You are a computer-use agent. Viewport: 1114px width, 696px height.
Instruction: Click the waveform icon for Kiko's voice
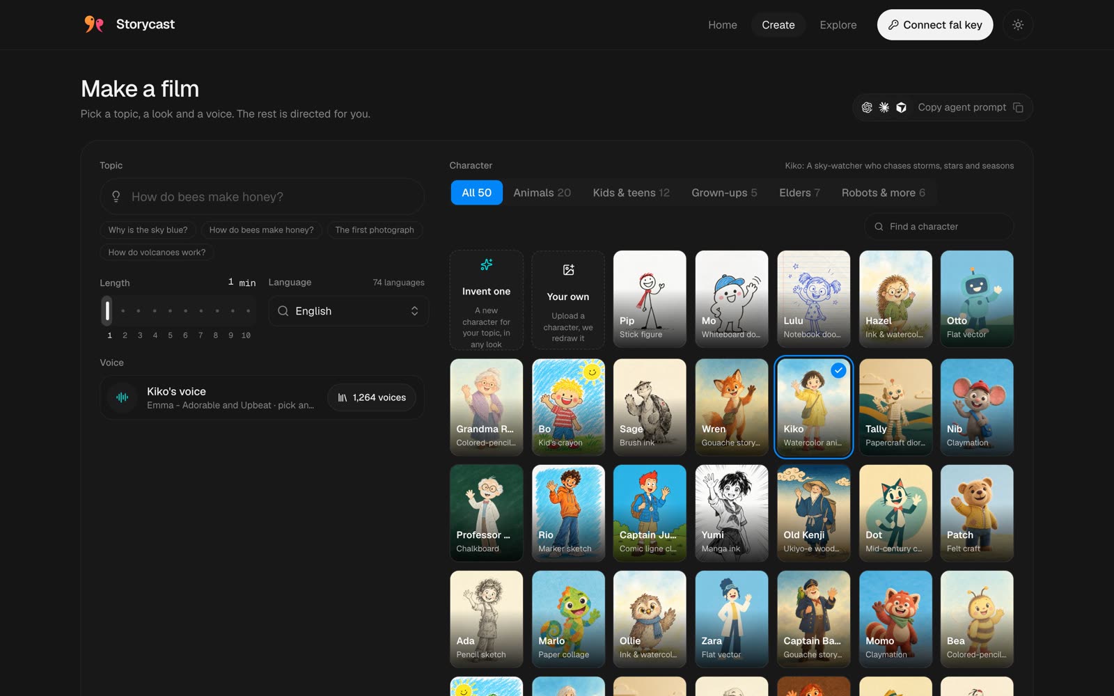[x=123, y=397]
